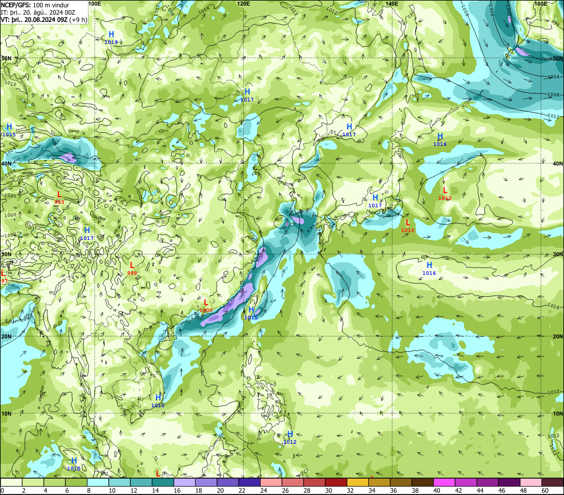Viewport: 564px width, 495px height.
Task: Click the 20N latitude label on right
Action: tap(558, 337)
